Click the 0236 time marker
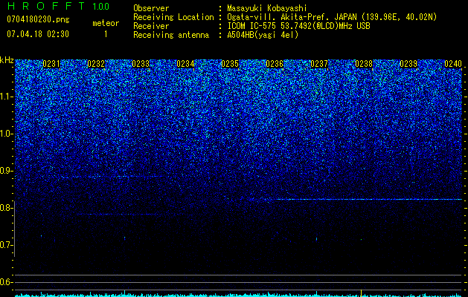 pyautogui.click(x=275, y=64)
